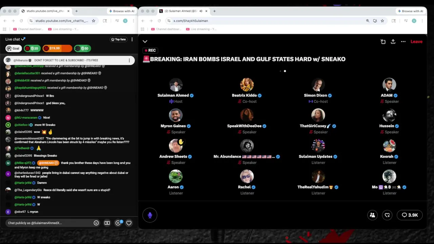Bookmark star in YouTube Studio address bar
The height and width of the screenshot is (244, 434).
(x=94, y=21)
